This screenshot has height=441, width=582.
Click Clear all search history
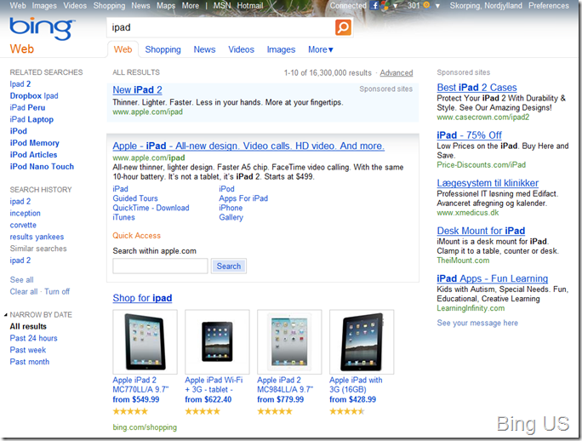tap(24, 292)
